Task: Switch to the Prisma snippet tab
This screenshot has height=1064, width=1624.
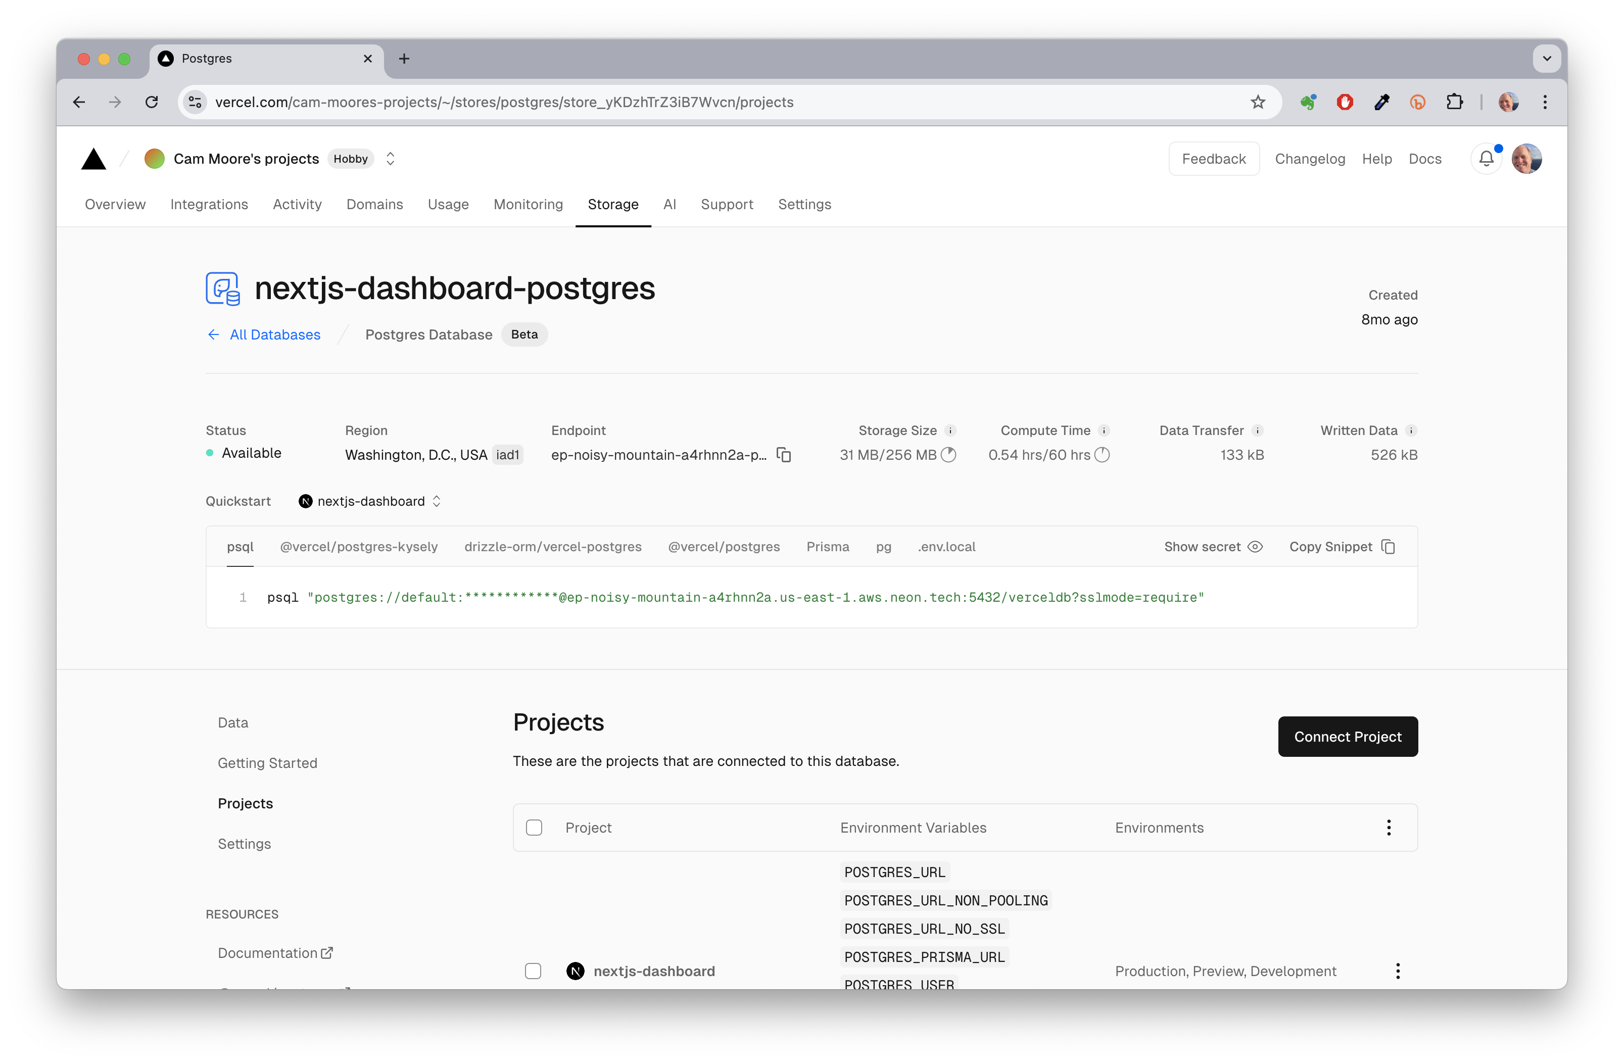Action: [827, 546]
